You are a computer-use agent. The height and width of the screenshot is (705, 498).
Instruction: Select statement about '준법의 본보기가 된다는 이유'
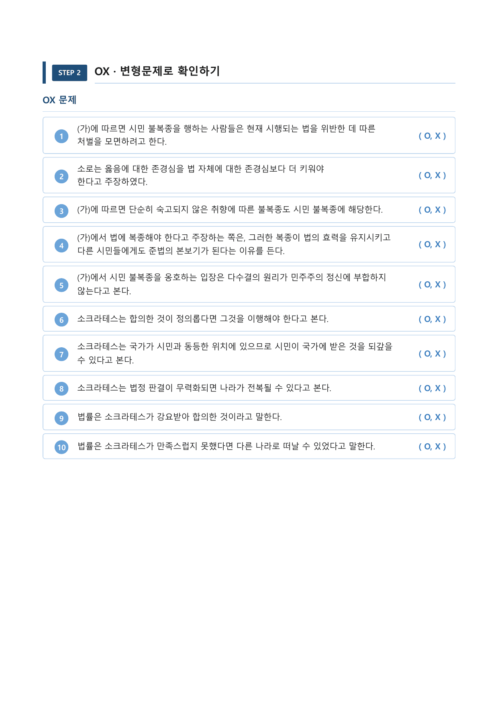(x=234, y=244)
